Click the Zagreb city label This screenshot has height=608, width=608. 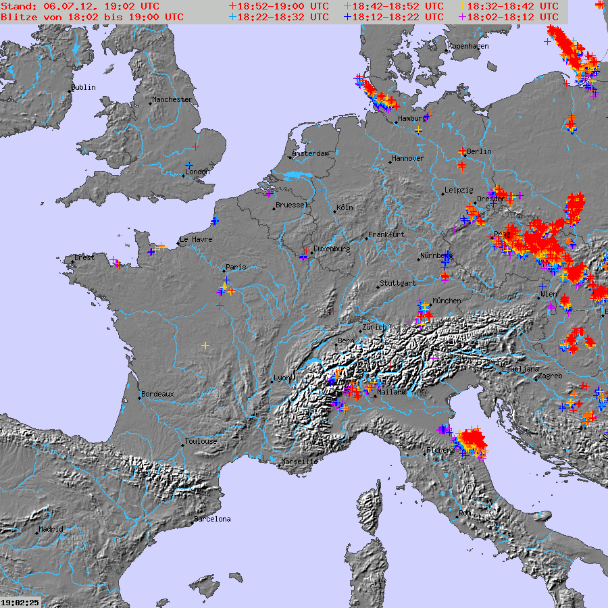550,376
